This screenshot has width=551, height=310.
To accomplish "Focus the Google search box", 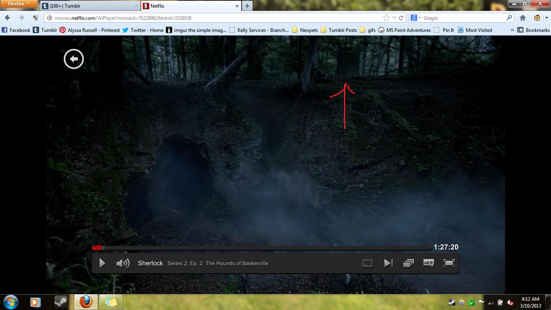I will click(x=464, y=18).
